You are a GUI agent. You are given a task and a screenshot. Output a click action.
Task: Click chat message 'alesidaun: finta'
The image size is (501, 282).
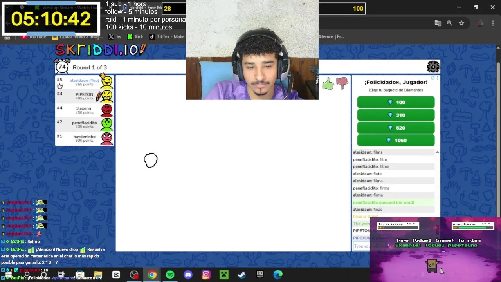367,174
